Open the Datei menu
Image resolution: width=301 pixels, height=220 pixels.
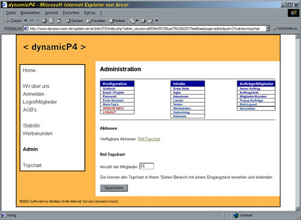click(11, 13)
